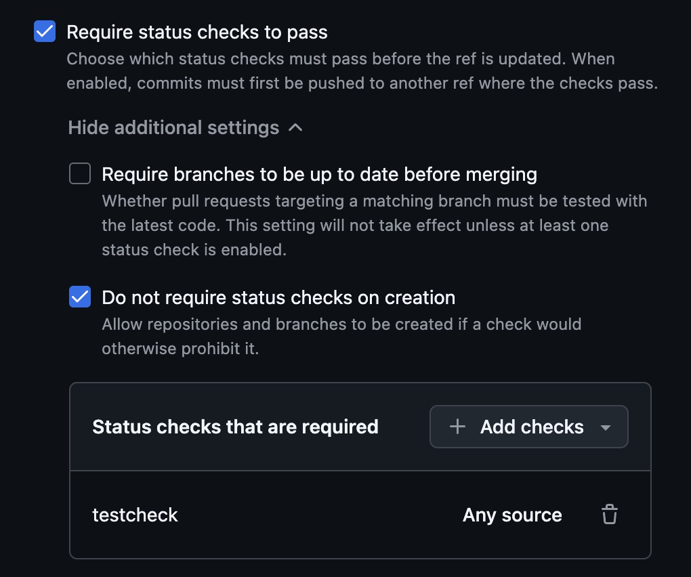Disable Do not require status checks on creation

pos(80,297)
